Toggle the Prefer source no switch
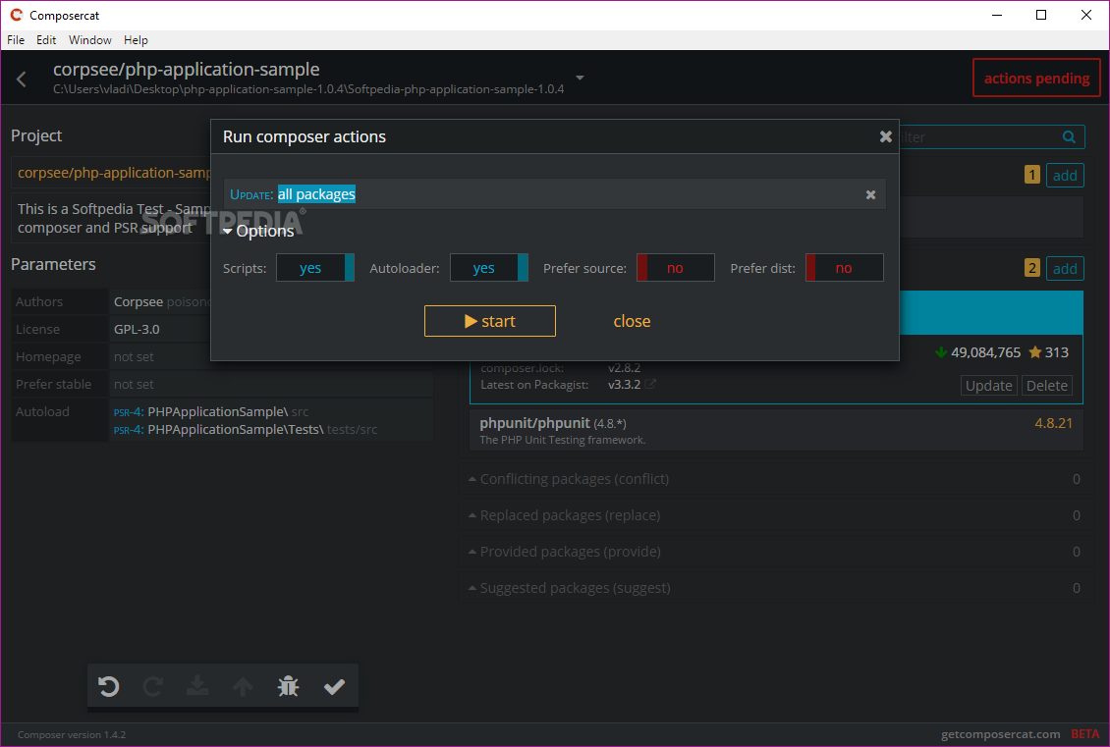This screenshot has width=1110, height=747. pyautogui.click(x=676, y=268)
